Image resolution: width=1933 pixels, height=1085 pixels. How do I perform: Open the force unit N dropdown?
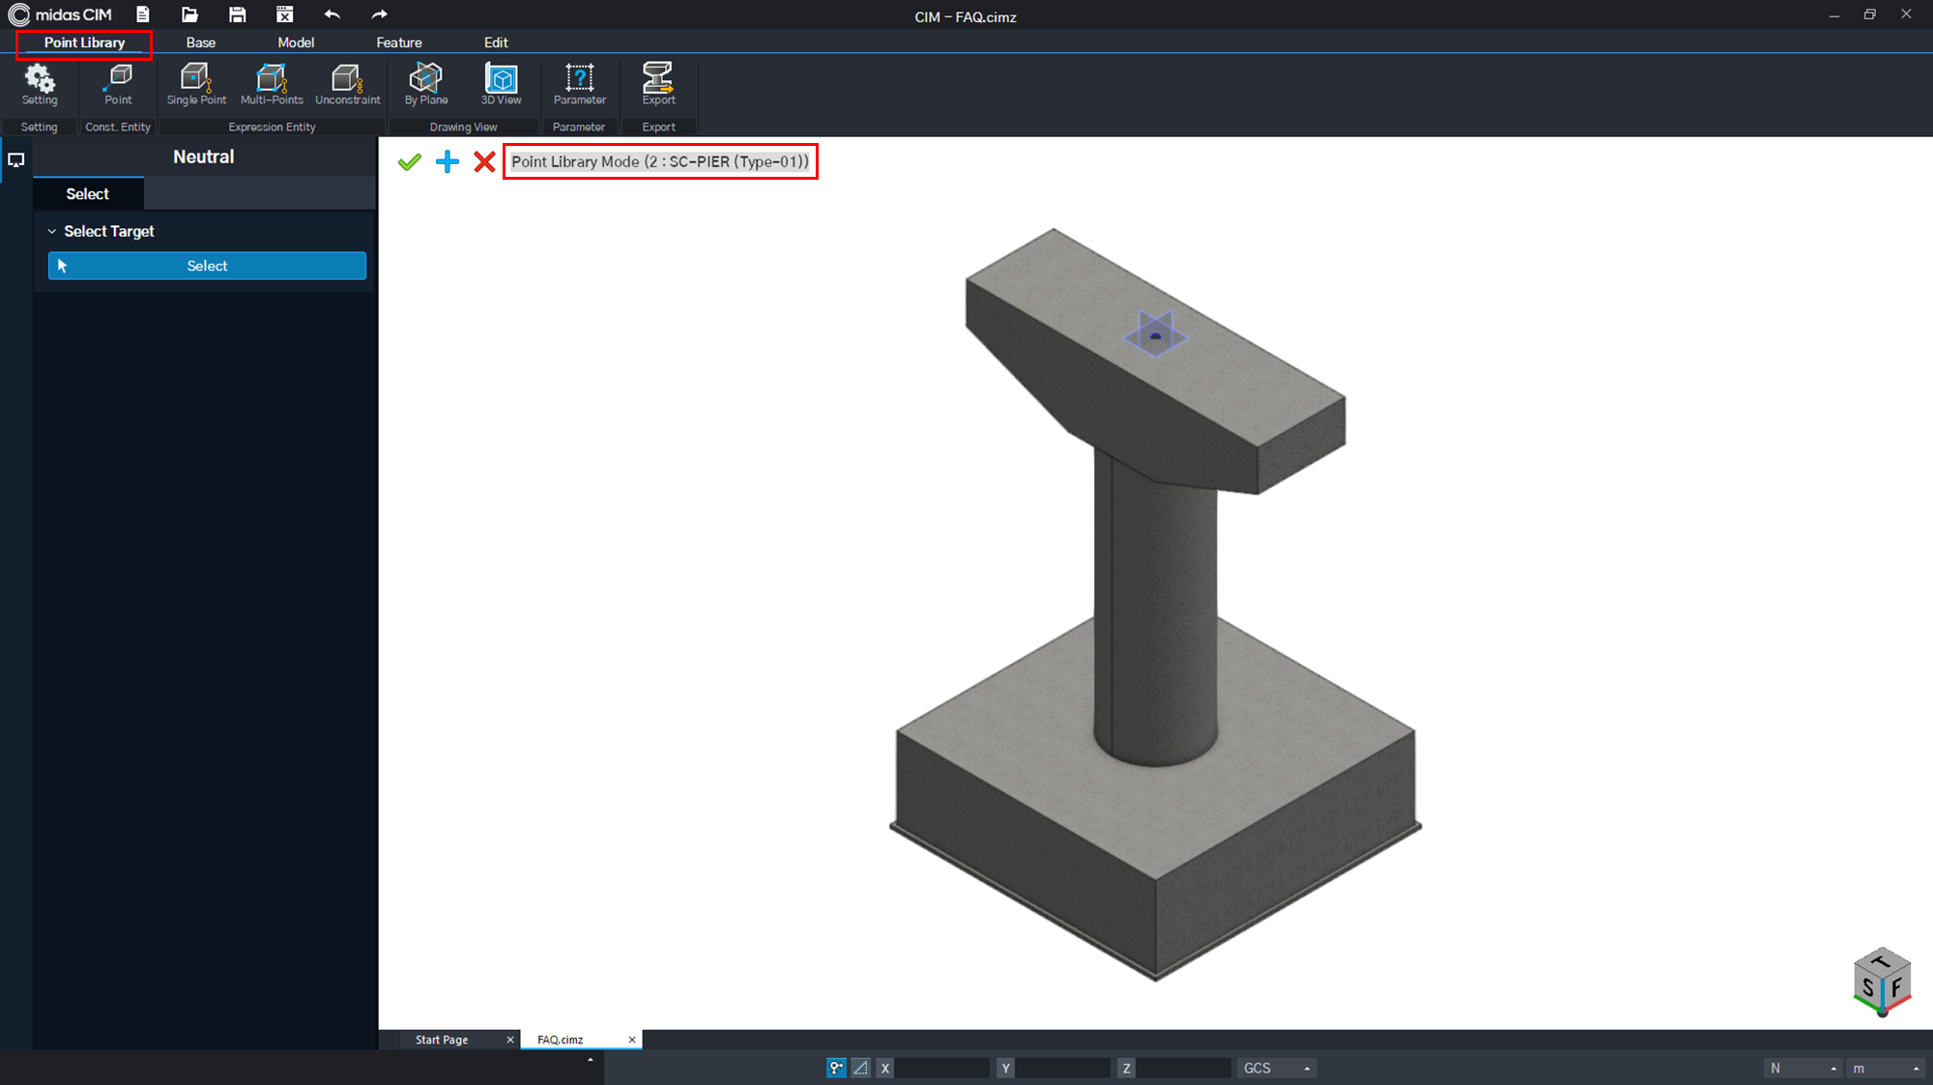pos(1802,1068)
